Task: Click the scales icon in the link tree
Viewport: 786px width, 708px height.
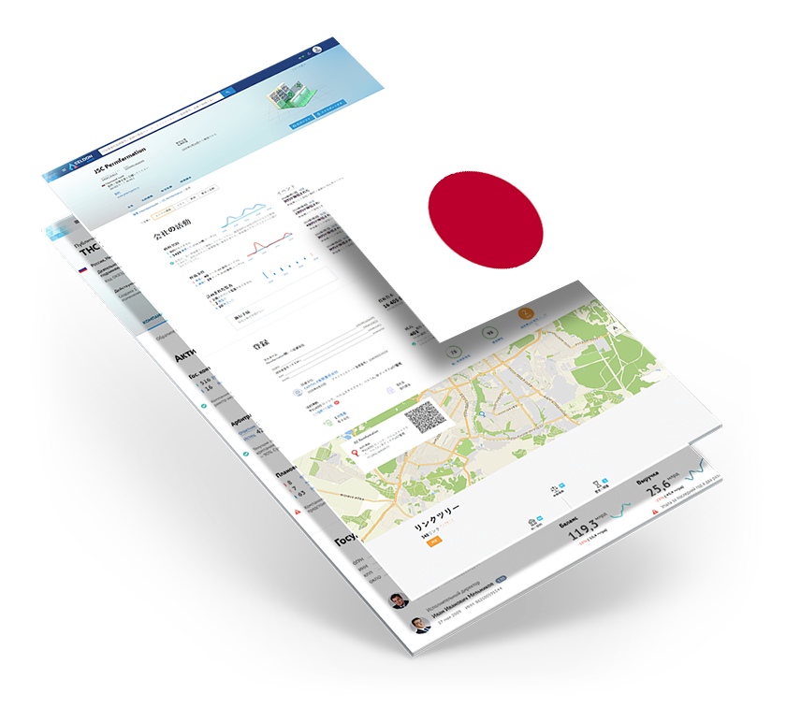Action: click(x=554, y=488)
